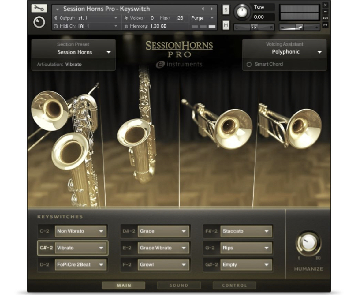Open the D#-2 Grace keyswitch dropdown

(163, 231)
